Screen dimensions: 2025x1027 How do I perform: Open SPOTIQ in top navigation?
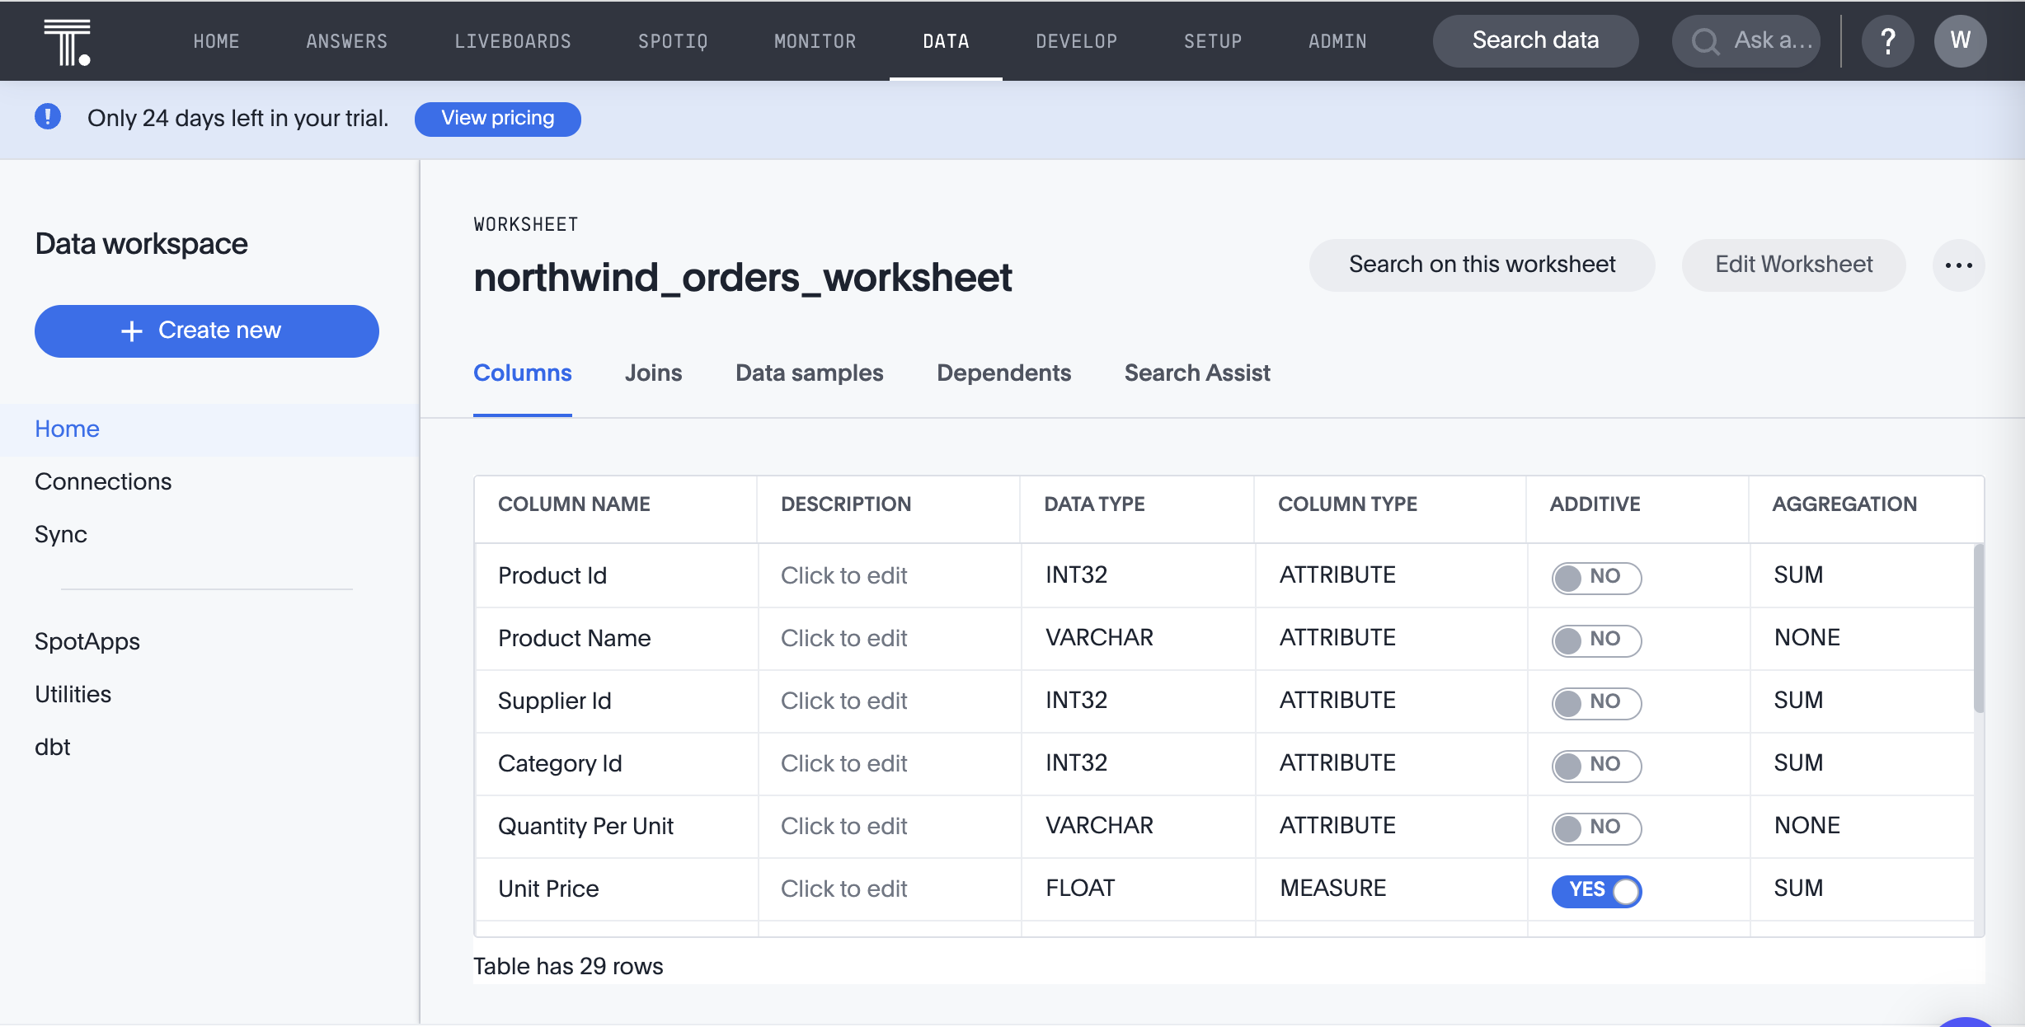pos(672,41)
